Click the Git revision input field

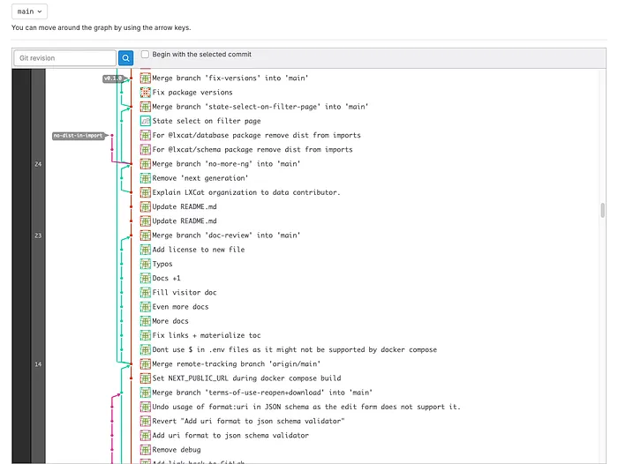pyautogui.click(x=65, y=58)
